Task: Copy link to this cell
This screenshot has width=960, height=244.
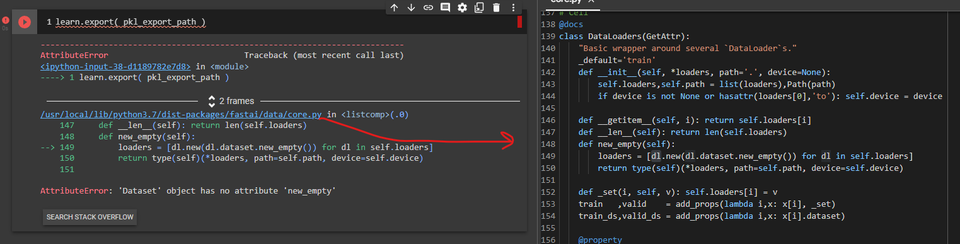Action: pos(428,8)
